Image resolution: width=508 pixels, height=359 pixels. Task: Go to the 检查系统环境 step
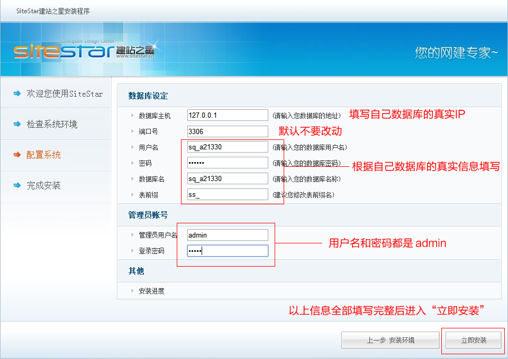[x=52, y=124]
